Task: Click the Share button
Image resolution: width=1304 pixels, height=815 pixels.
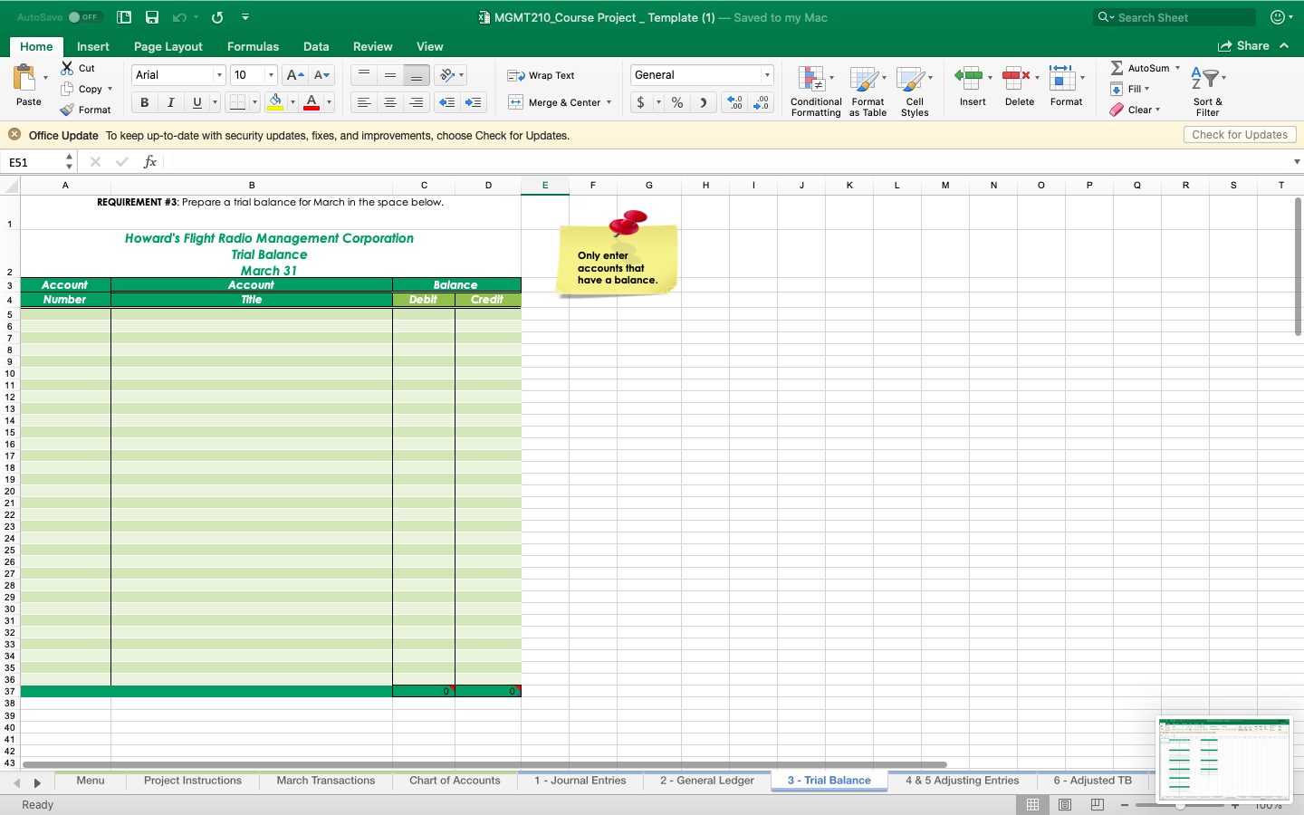Action: point(1243,46)
